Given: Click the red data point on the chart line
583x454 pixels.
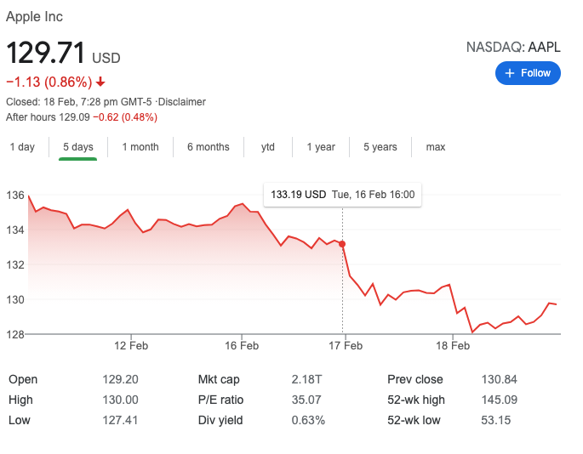Looking at the screenshot, I should [343, 244].
